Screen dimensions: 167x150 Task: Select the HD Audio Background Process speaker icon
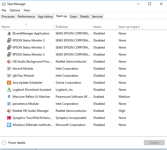9,62
